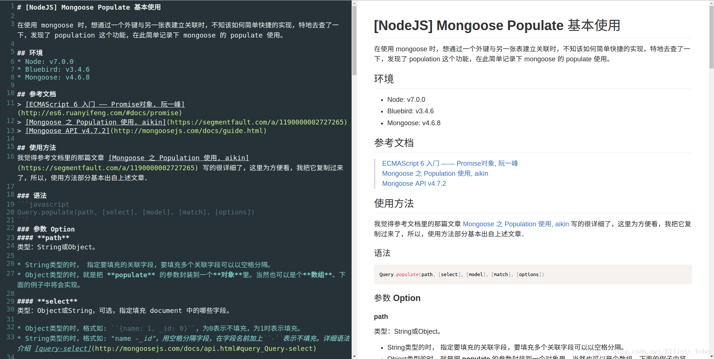Click '## 参考文档' heading in editor
Viewport: 714px width, 359px height.
[x=36, y=94]
